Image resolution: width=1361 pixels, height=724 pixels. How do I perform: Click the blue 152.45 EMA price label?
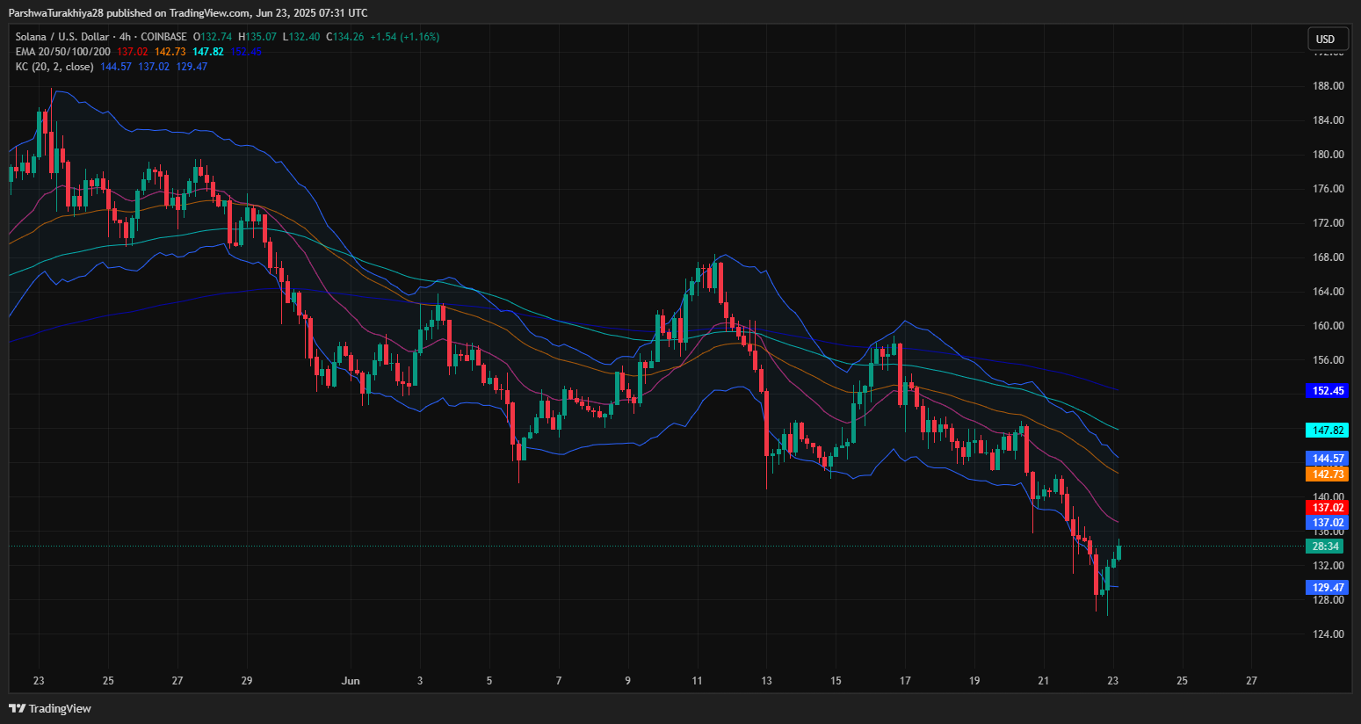[1328, 391]
